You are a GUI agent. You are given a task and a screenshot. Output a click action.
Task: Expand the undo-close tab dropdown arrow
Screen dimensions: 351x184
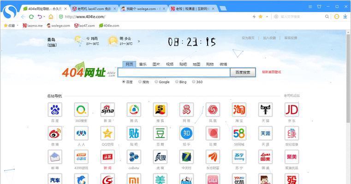coord(44,17)
